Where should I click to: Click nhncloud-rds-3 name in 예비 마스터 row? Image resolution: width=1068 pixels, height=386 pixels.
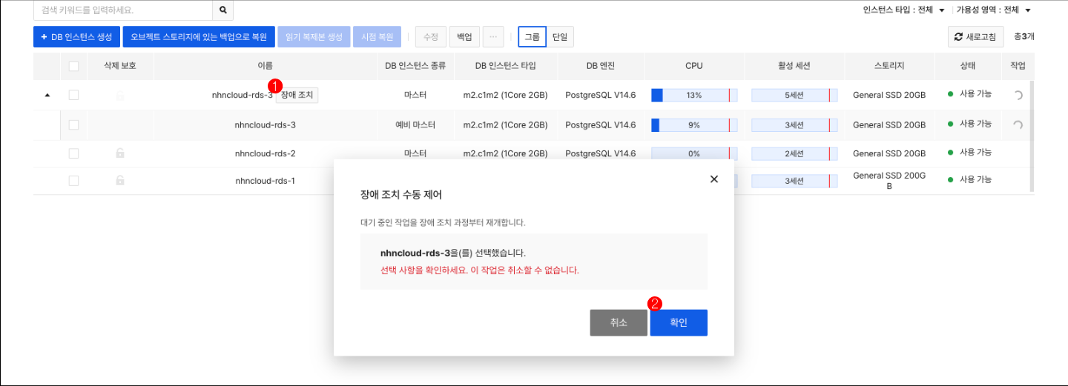(x=265, y=124)
